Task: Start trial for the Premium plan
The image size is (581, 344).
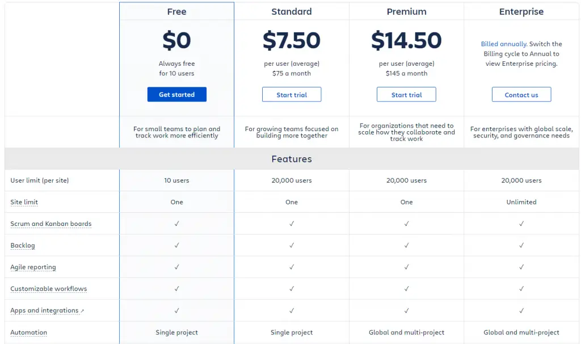Action: 406,95
